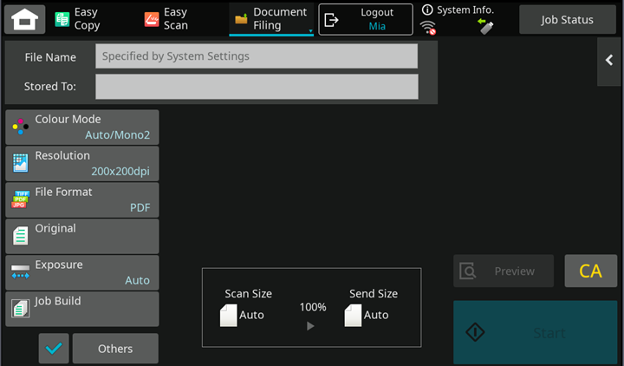
Task: Click the USB device connection icon
Action: (486, 28)
